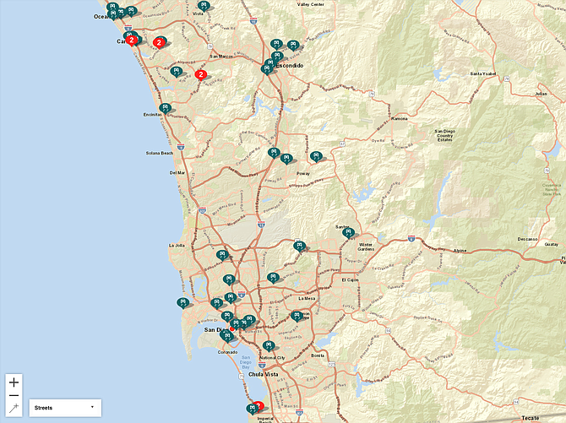Select the teal marker at Santee
Screen dimensions: 566x423
pos(348,233)
